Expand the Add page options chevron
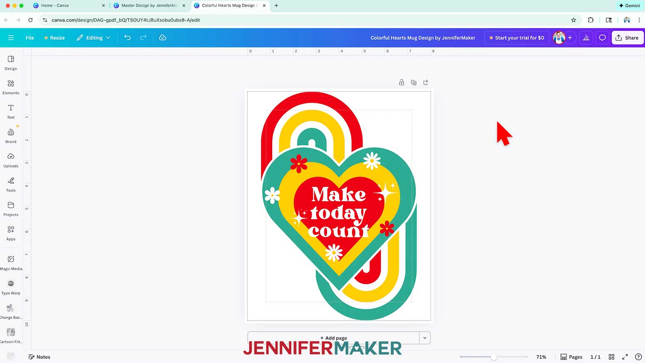Screen dimensions: 645x363 [425, 338]
